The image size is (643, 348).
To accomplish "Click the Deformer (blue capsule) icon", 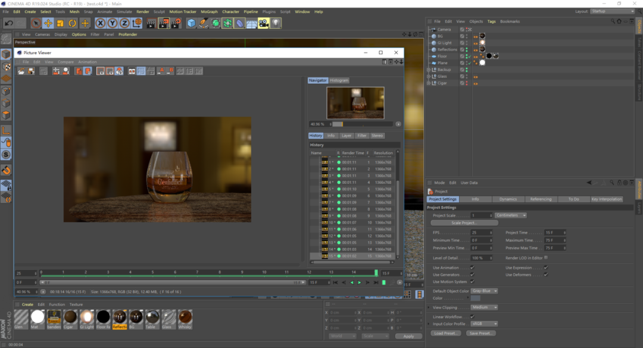I will [239, 23].
